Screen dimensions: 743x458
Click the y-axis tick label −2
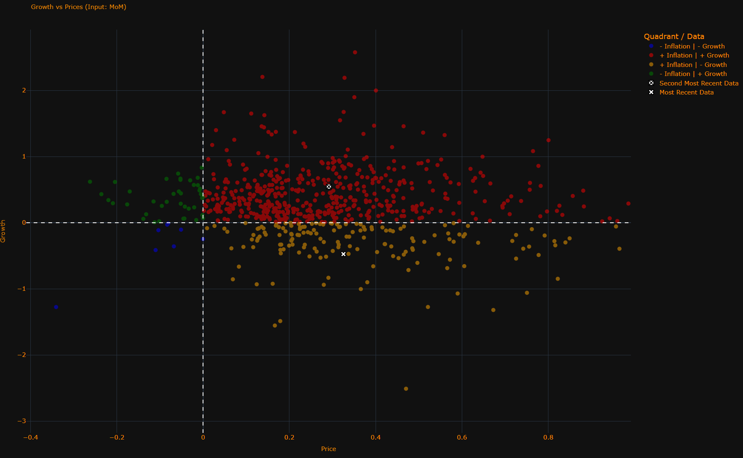(22, 355)
